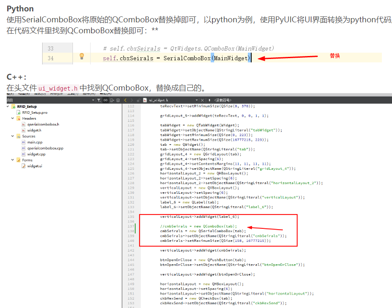
Task: Open widget.ui form file
Action: click(x=35, y=166)
